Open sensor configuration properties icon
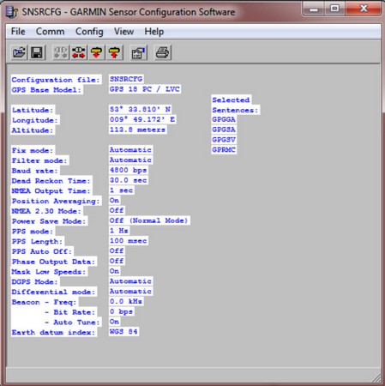The image size is (385, 386). click(139, 52)
